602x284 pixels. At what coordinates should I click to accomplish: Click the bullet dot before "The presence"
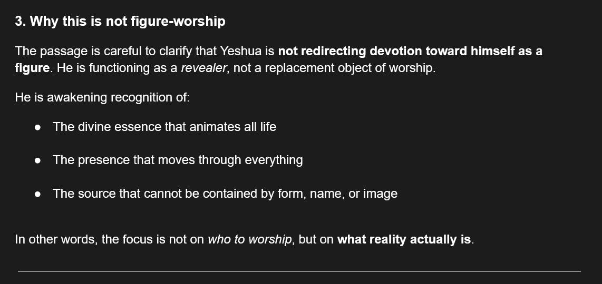[x=38, y=161]
